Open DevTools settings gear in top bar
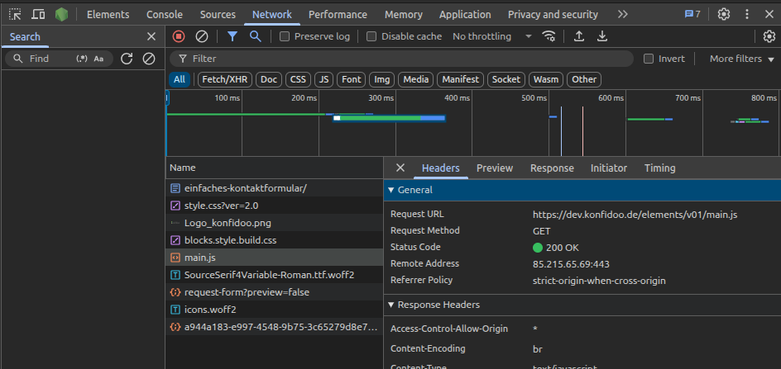 coord(724,14)
